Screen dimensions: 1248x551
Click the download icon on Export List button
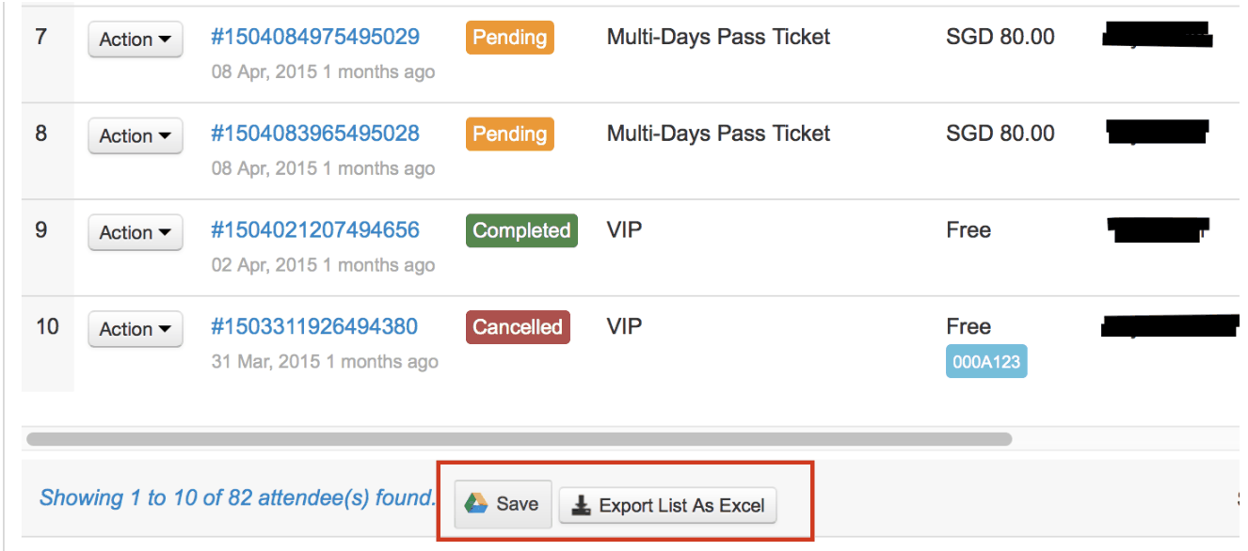click(582, 506)
